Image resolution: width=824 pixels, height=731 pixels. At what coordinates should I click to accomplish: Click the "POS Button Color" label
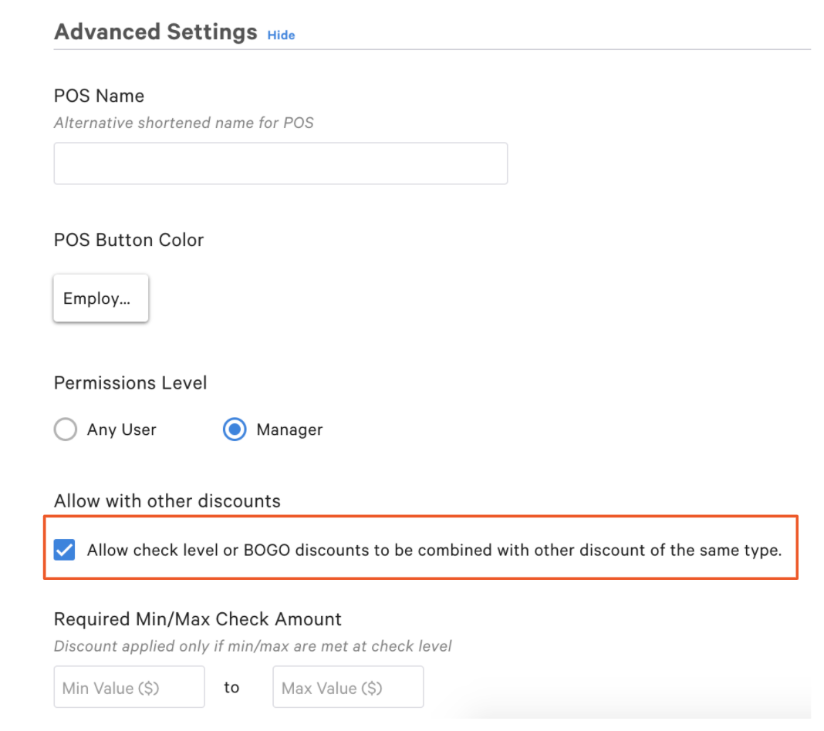click(128, 240)
